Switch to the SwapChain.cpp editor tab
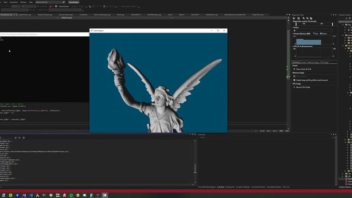352x198 pixels. click(258, 15)
